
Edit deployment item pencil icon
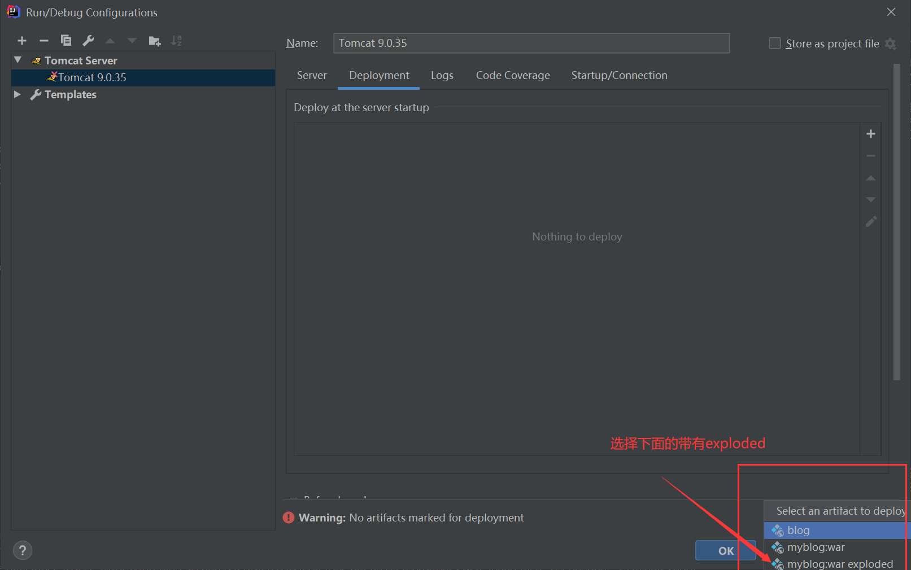click(x=871, y=221)
